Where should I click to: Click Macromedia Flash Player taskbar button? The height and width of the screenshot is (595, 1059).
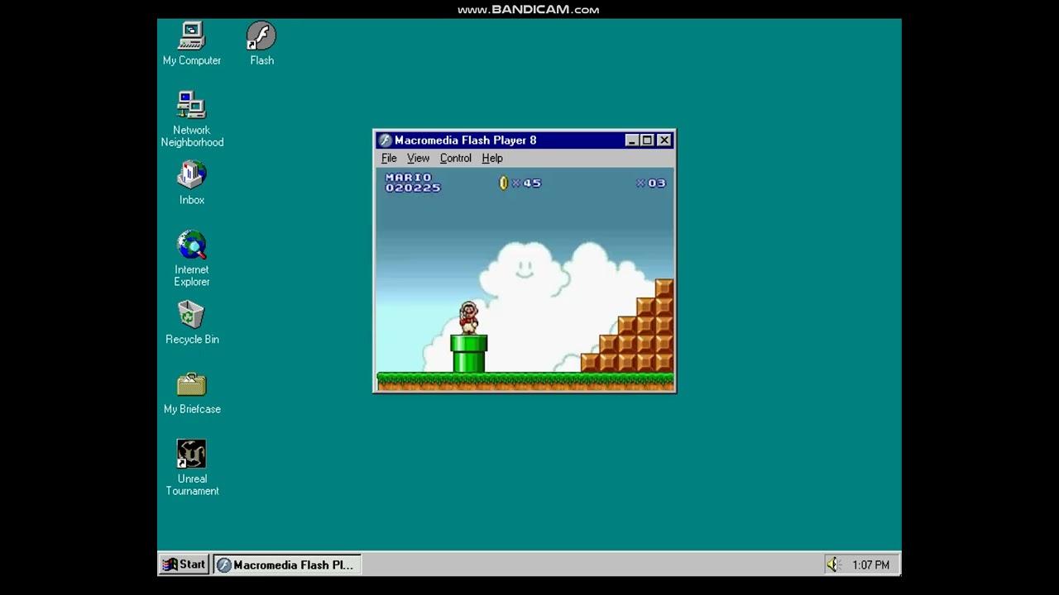287,564
